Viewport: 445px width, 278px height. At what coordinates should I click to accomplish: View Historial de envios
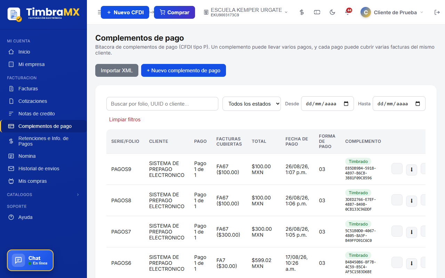pyautogui.click(x=43, y=169)
